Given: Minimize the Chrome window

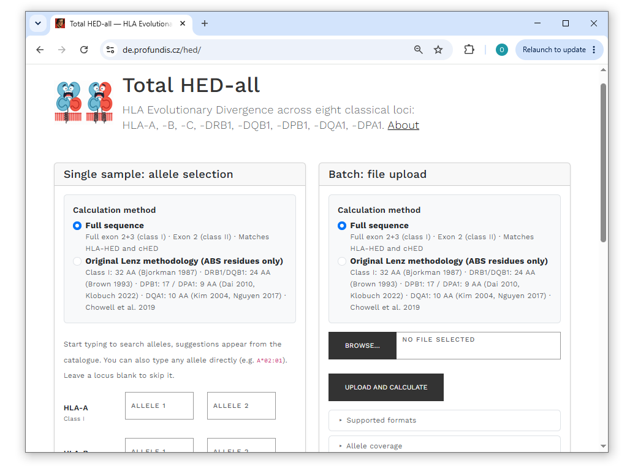Looking at the screenshot, I should tap(537, 23).
